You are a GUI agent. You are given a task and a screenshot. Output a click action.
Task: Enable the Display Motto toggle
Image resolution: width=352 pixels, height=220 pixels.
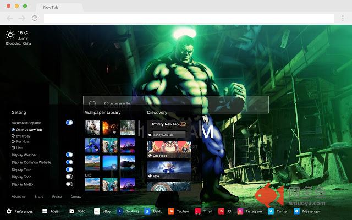point(69,184)
